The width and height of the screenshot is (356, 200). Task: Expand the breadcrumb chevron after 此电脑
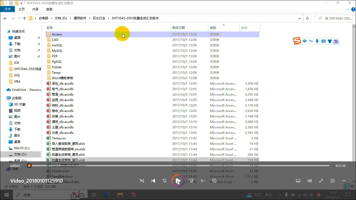[51, 18]
